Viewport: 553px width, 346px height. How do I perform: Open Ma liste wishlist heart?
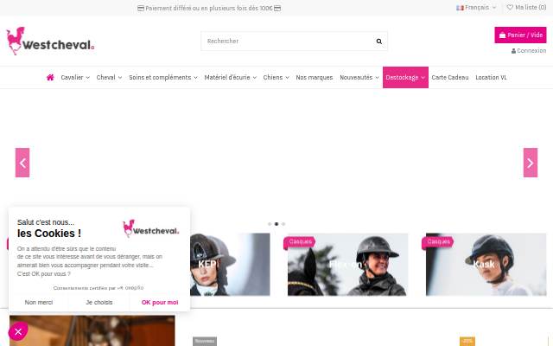[526, 7]
